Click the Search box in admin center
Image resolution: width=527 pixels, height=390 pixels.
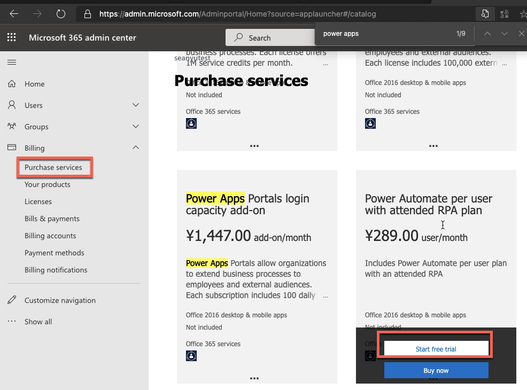click(x=270, y=37)
